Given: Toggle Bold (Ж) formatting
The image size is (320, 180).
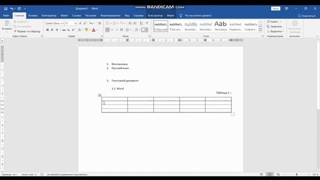Looking at the screenshot, I should click(x=47, y=30).
